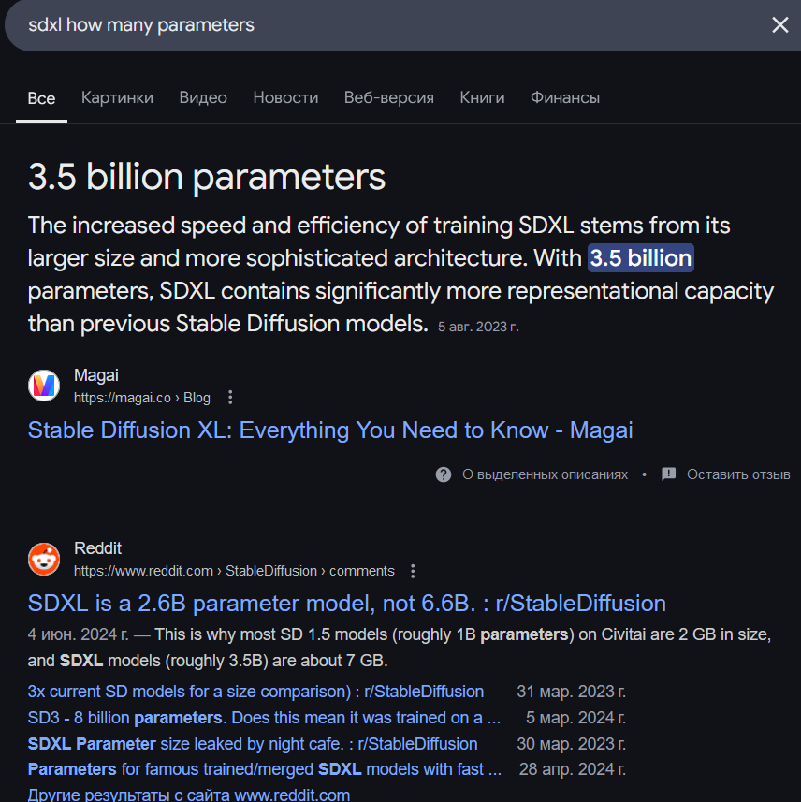Click the '5 авг. 2023 г.' snippet date
The height and width of the screenshot is (802, 801).
478,327
